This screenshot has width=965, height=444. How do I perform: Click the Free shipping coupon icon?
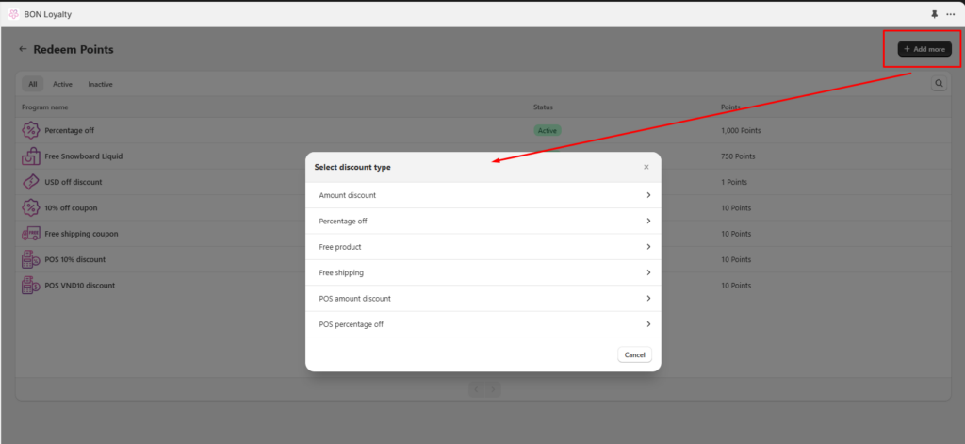(x=30, y=234)
